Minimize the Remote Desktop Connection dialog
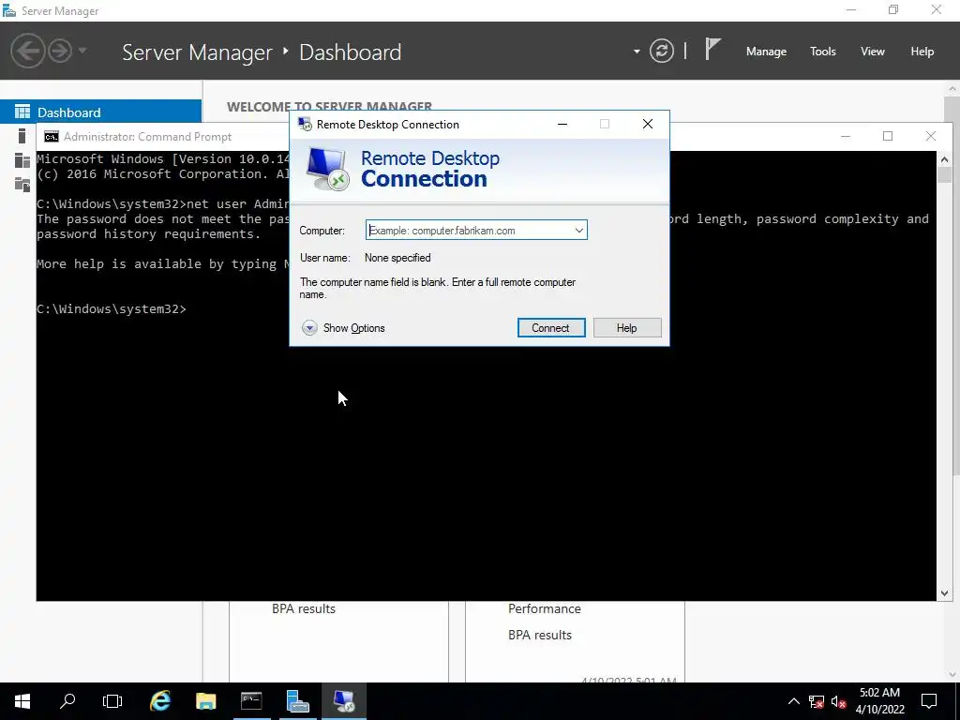 click(x=562, y=125)
